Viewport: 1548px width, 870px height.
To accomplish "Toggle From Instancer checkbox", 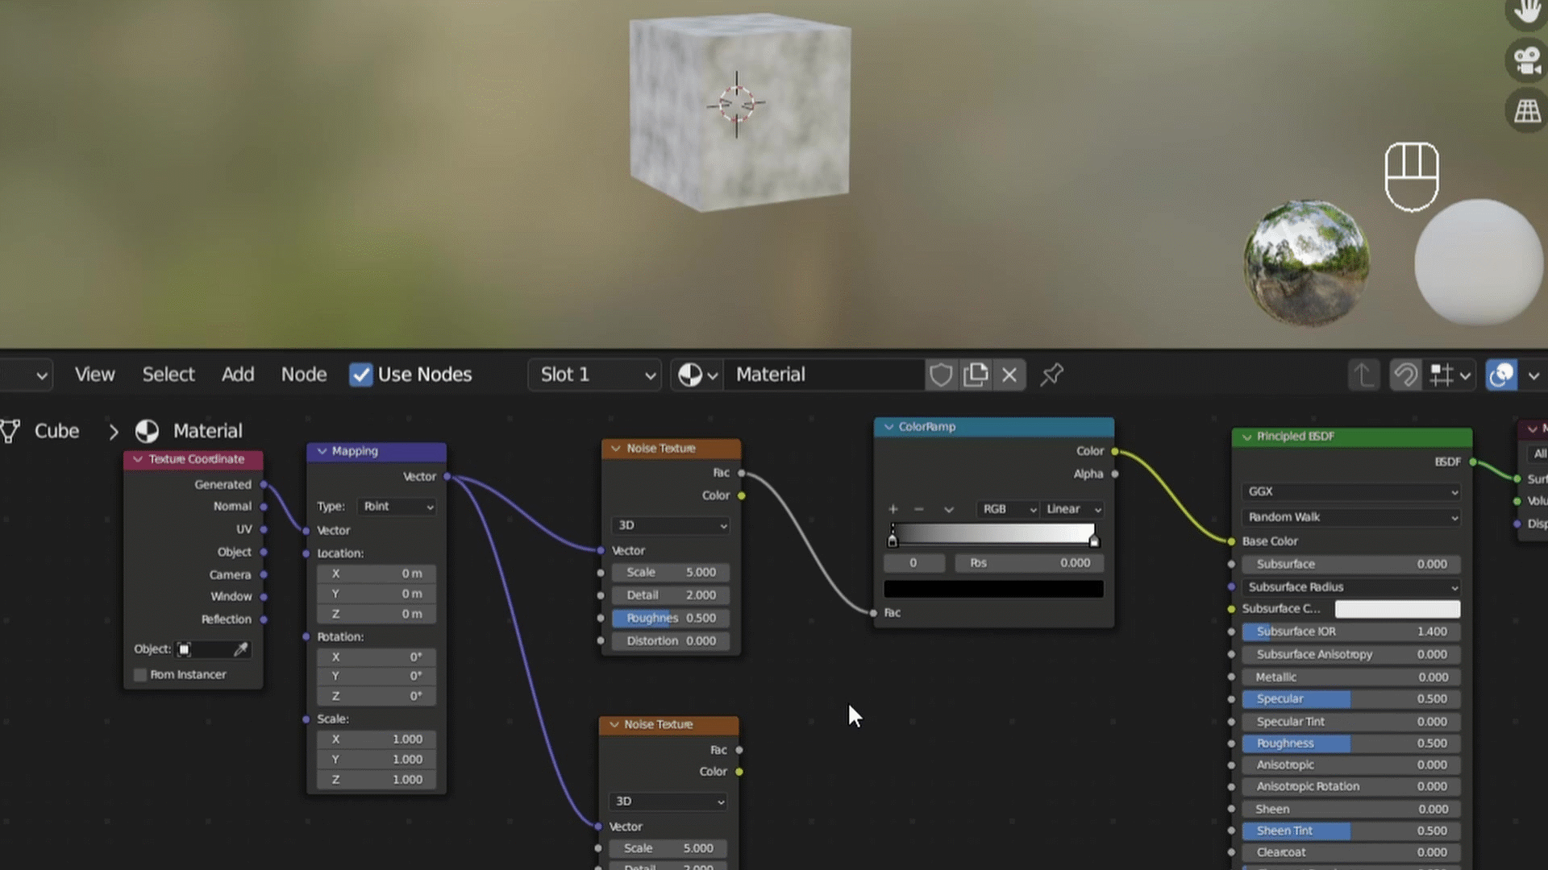I will (139, 673).
